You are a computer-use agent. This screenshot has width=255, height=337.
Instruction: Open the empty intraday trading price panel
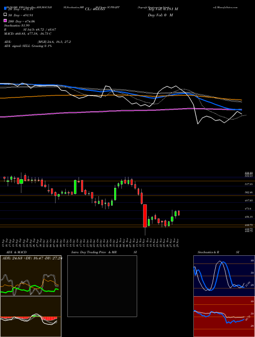(102, 286)
